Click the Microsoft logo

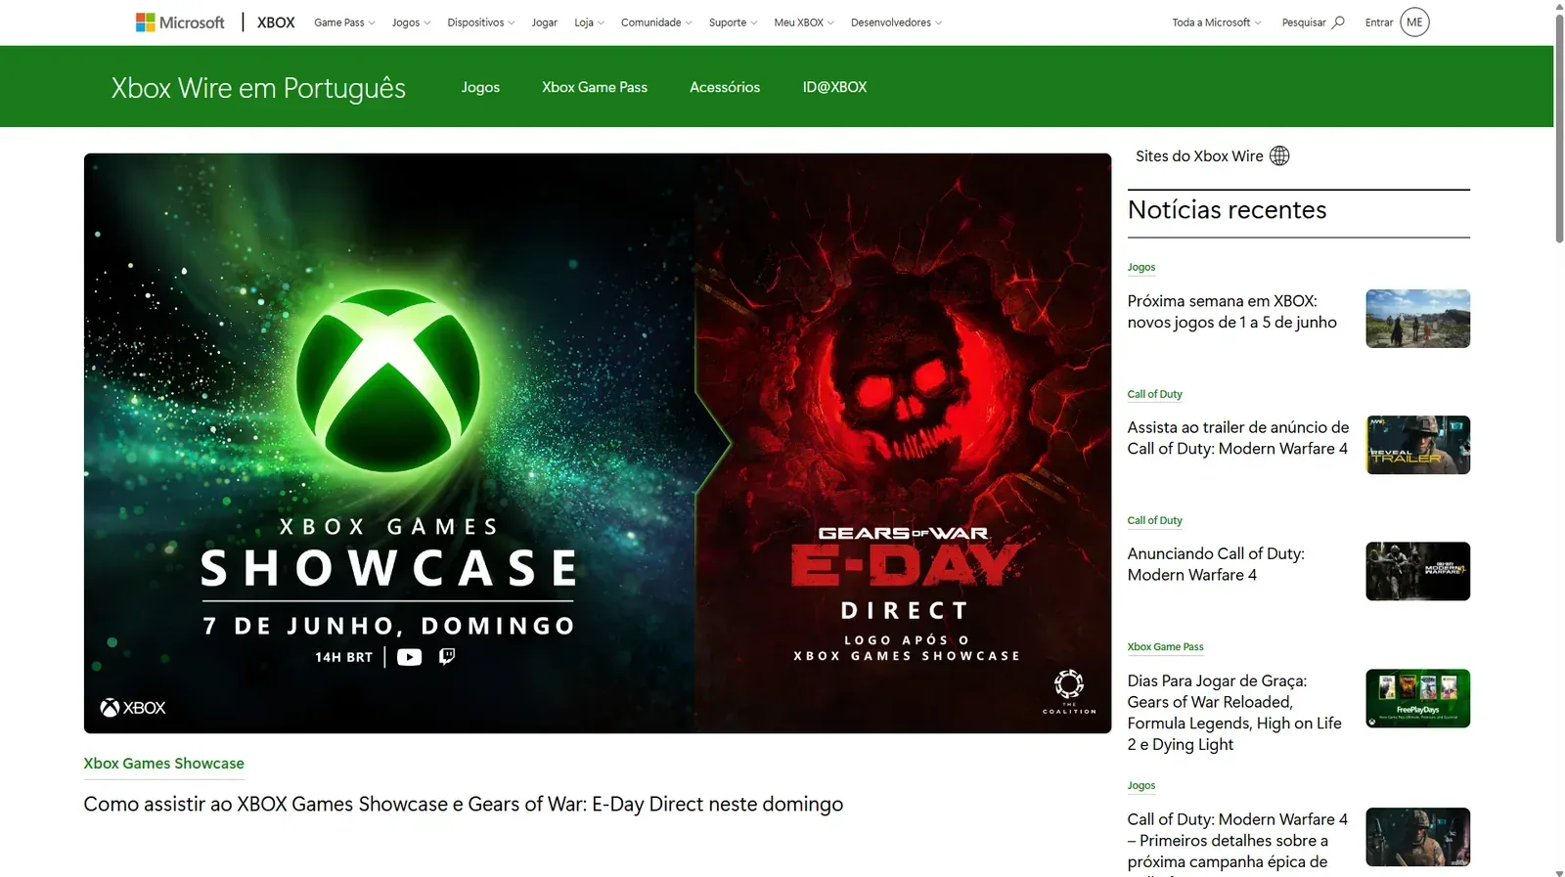coord(180,22)
